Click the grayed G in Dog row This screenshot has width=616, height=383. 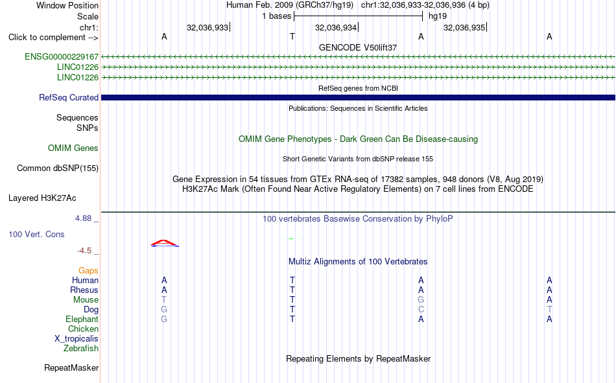coord(164,310)
